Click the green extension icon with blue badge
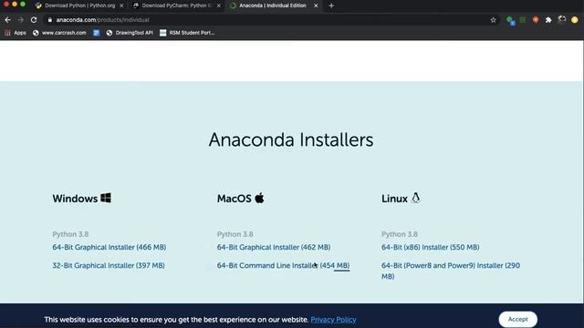This screenshot has height=328, width=584. coord(511,20)
